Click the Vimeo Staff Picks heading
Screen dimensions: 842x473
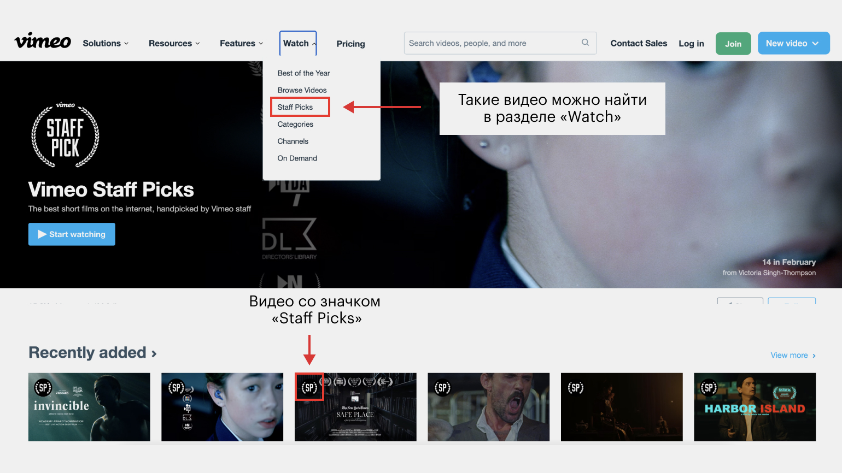click(111, 190)
